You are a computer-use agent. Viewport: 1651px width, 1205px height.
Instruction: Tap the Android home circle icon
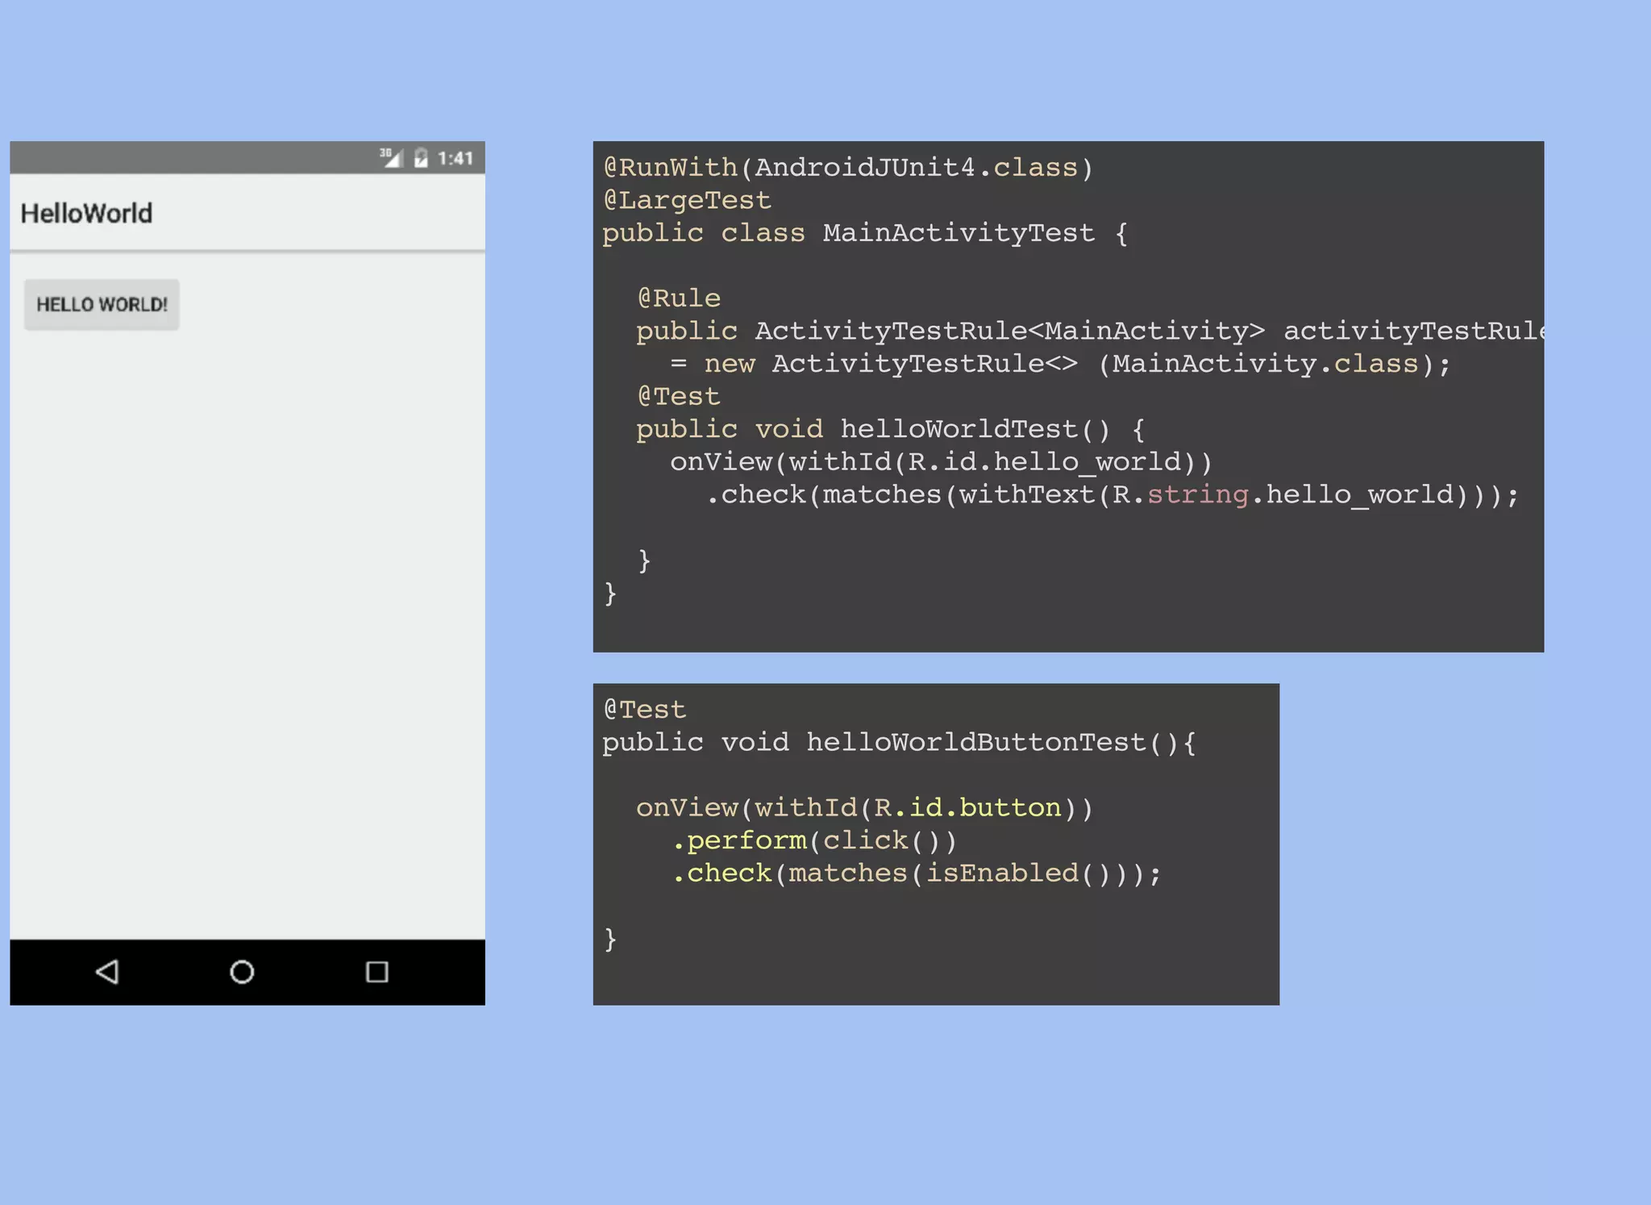[x=242, y=972]
